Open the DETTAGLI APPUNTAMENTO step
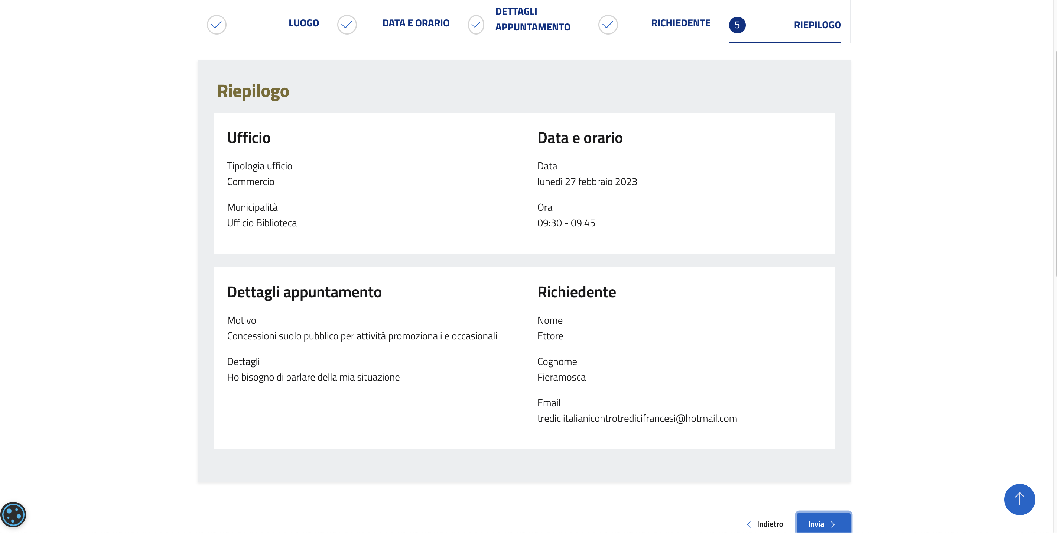This screenshot has height=533, width=1057. pyautogui.click(x=532, y=19)
